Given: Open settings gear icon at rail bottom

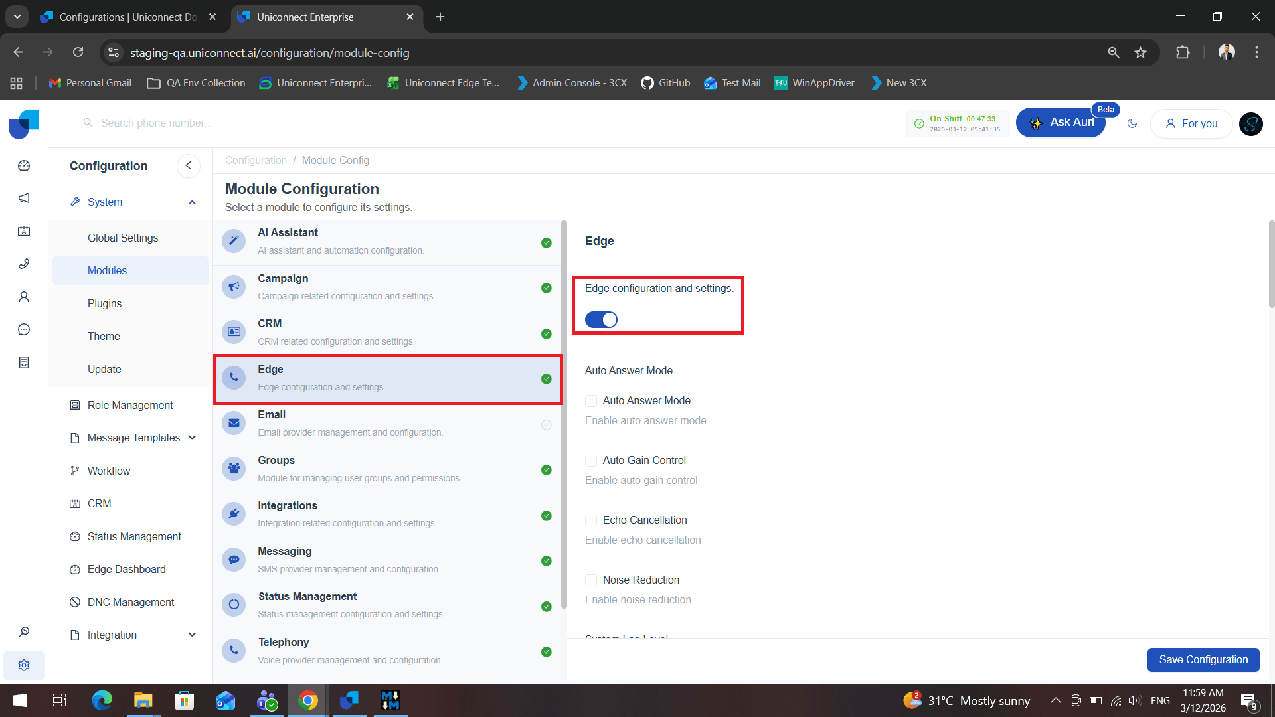Looking at the screenshot, I should point(24,665).
